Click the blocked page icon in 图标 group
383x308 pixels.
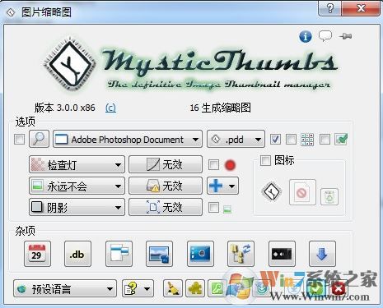302,192
